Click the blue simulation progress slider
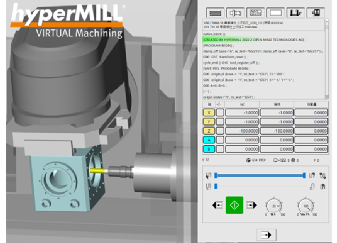 pyautogui.click(x=260, y=175)
